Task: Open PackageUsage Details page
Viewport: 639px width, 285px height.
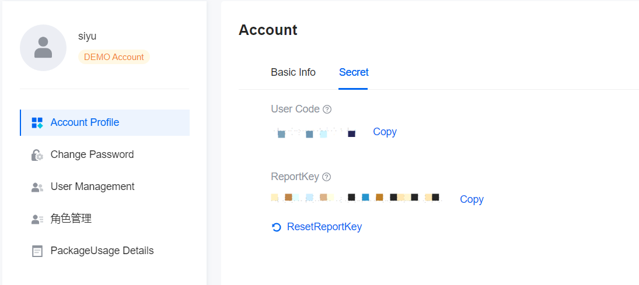Action: click(104, 251)
